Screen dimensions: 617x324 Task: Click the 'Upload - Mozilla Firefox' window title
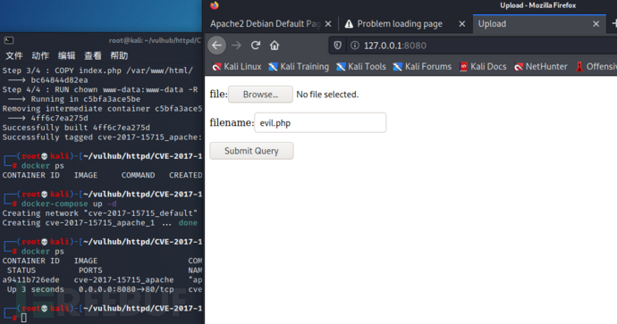click(x=538, y=5)
